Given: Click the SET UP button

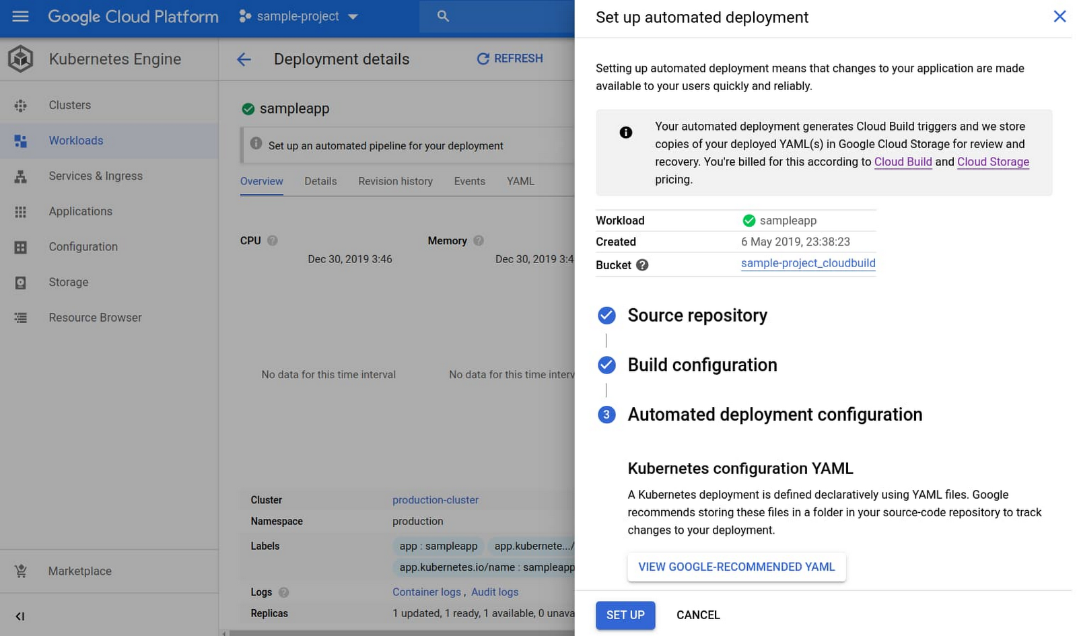Looking at the screenshot, I should coord(625,615).
